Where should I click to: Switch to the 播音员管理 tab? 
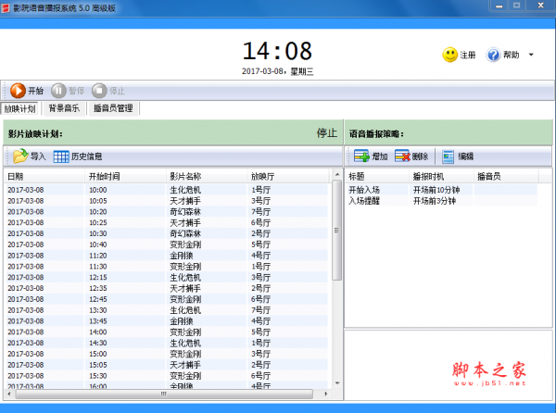point(114,108)
